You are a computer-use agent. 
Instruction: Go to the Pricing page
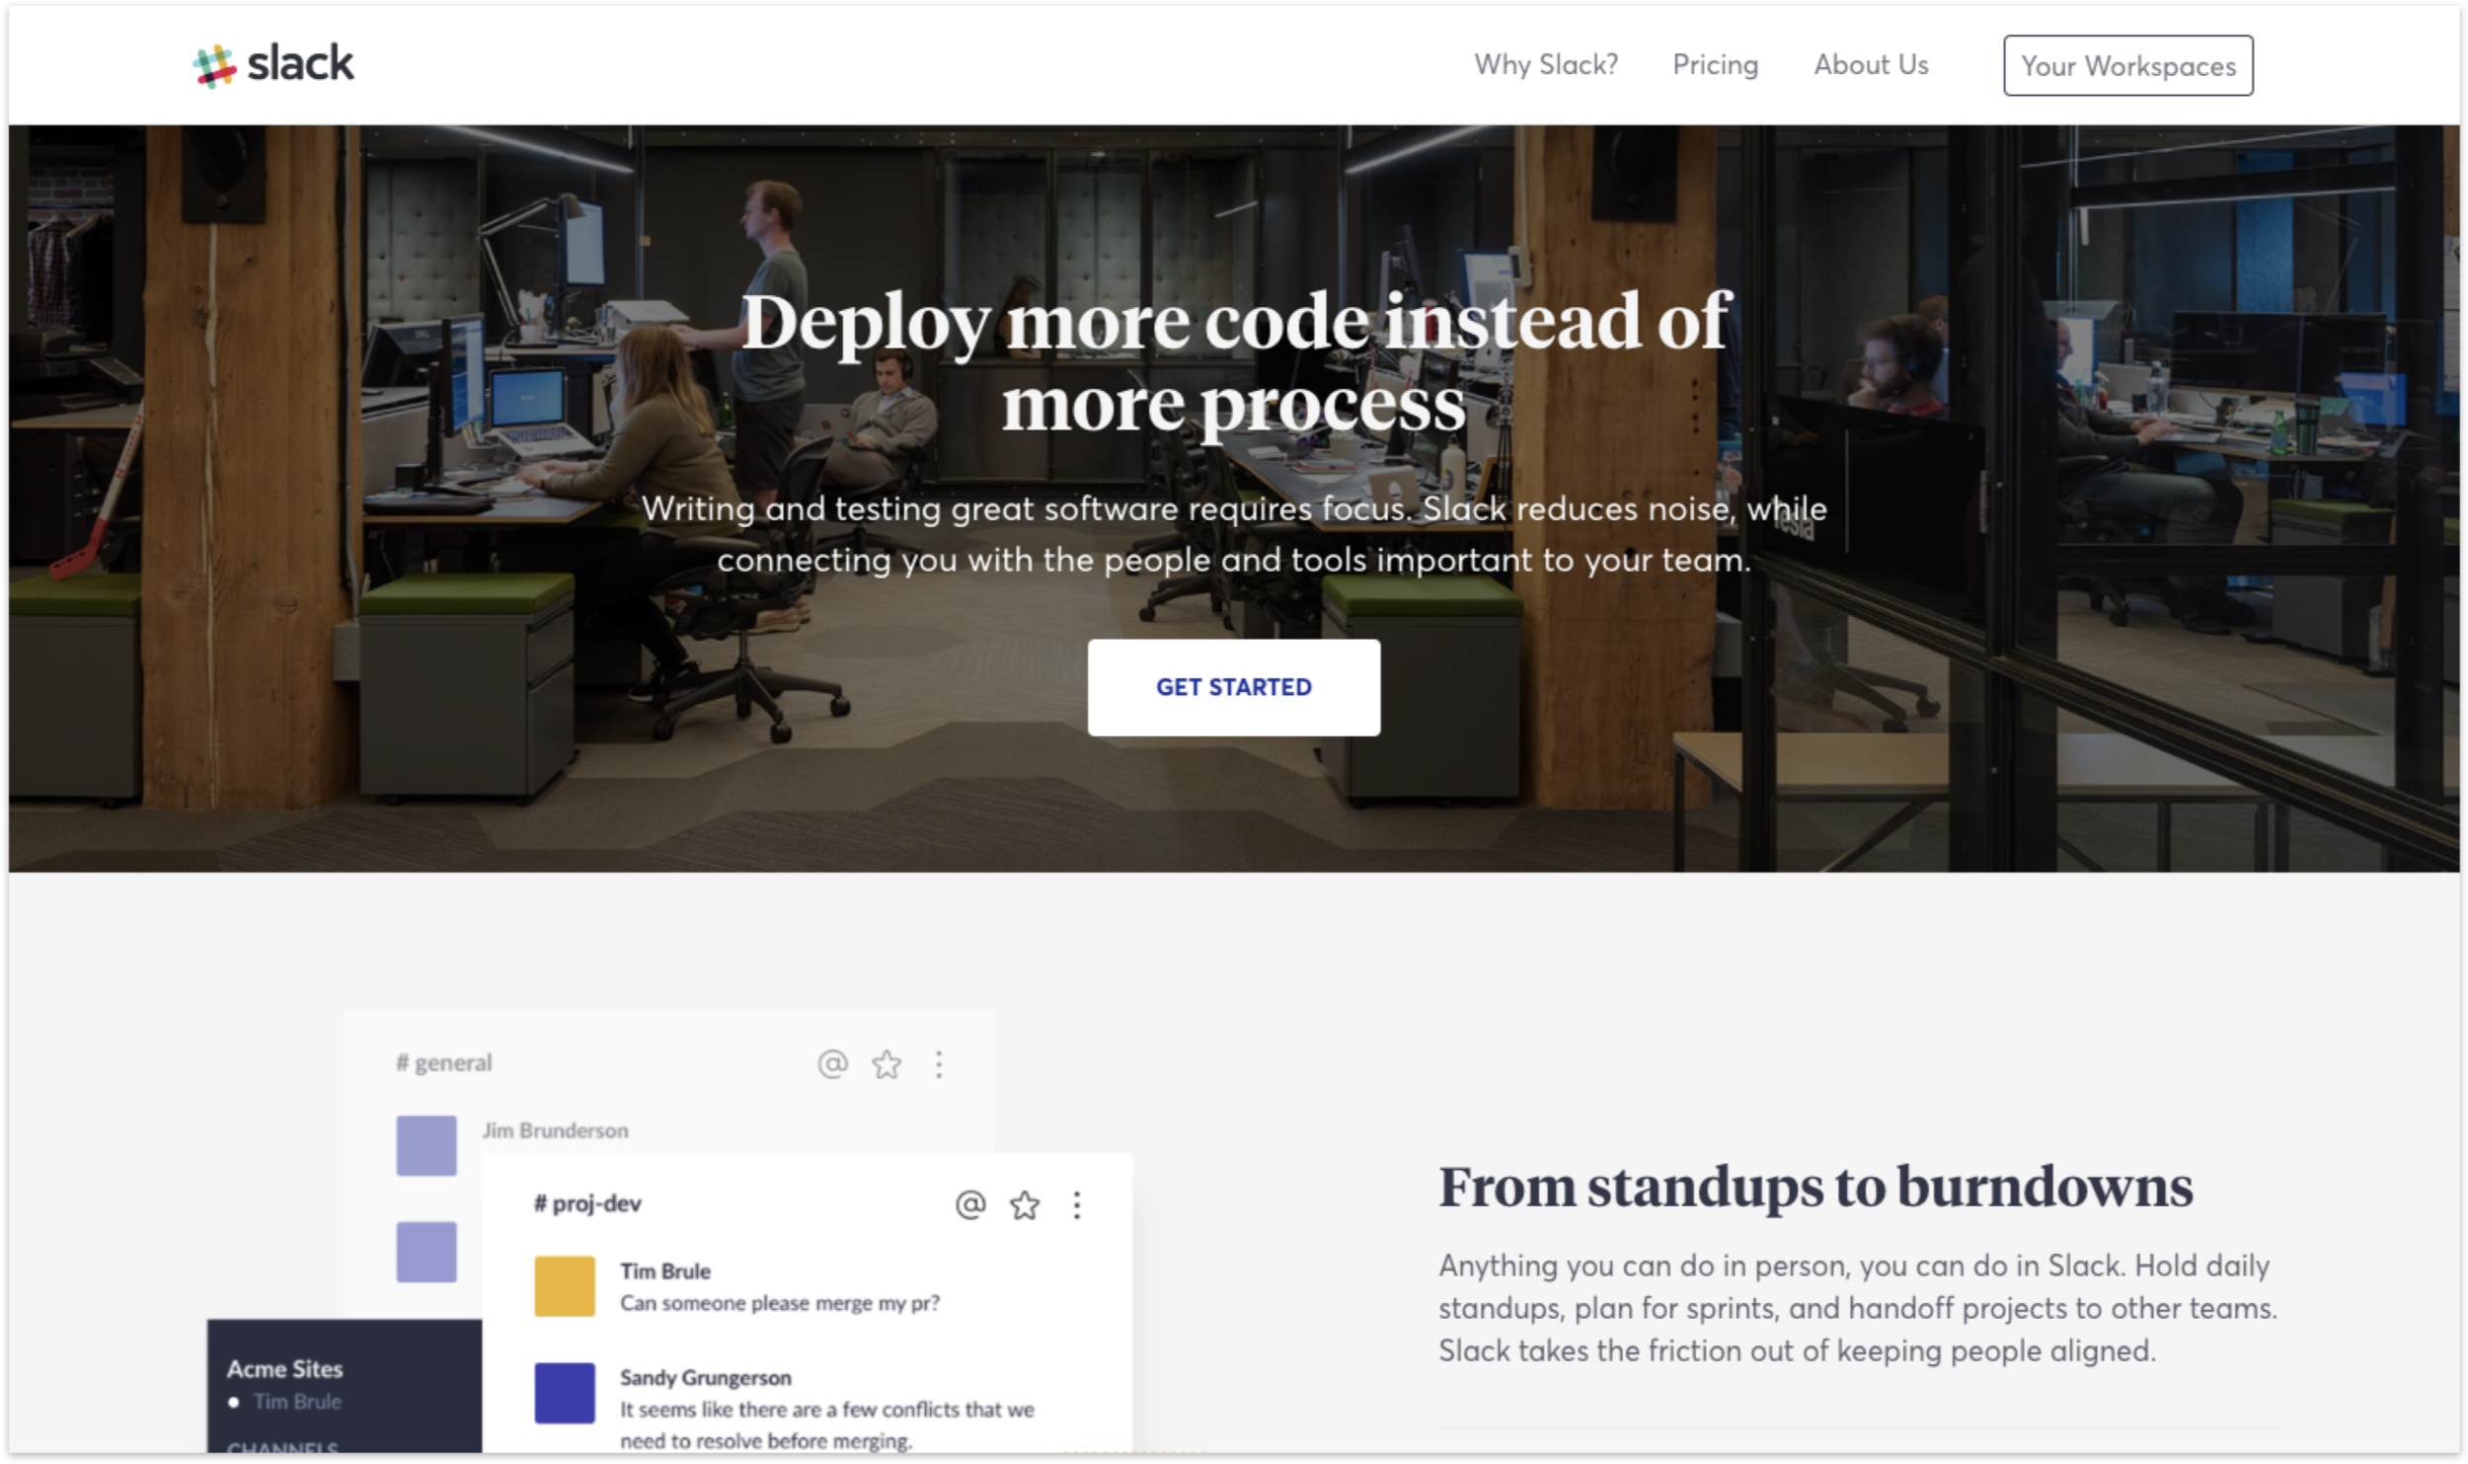coord(1715,64)
